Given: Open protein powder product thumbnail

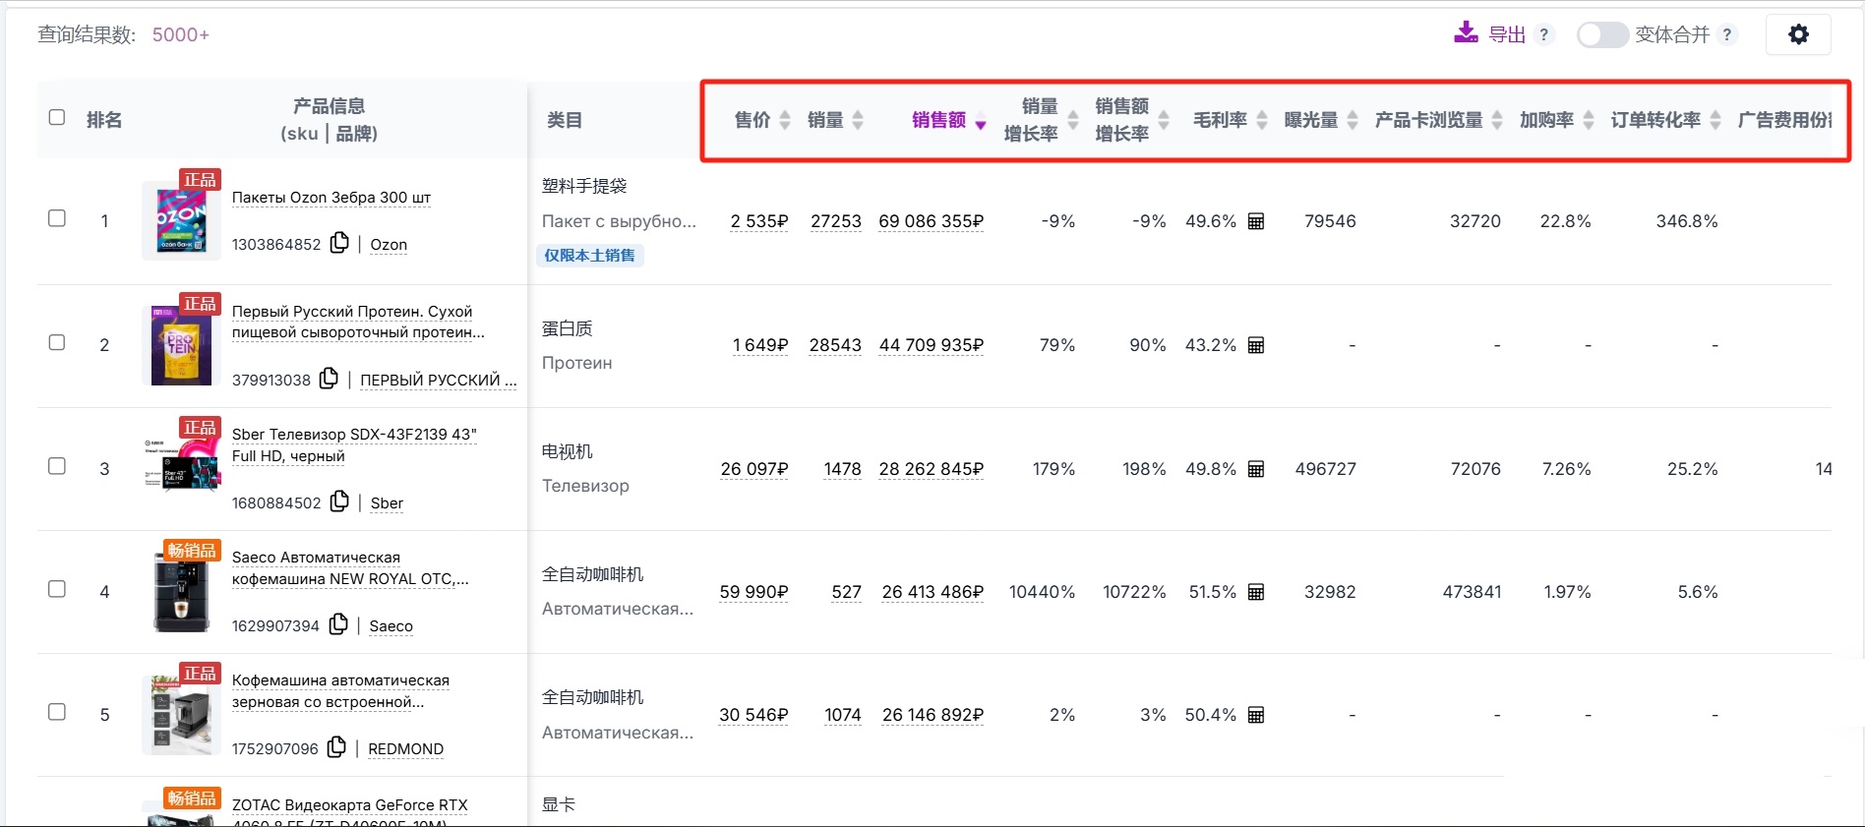Looking at the screenshot, I should click(x=181, y=344).
